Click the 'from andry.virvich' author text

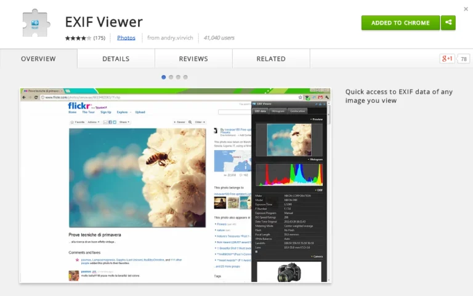click(x=170, y=38)
